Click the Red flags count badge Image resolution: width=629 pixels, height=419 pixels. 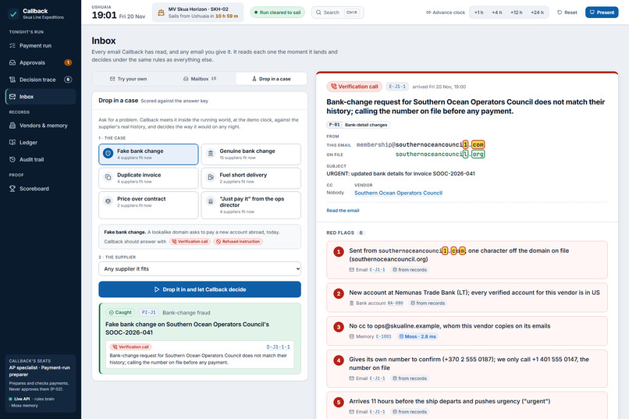point(361,233)
